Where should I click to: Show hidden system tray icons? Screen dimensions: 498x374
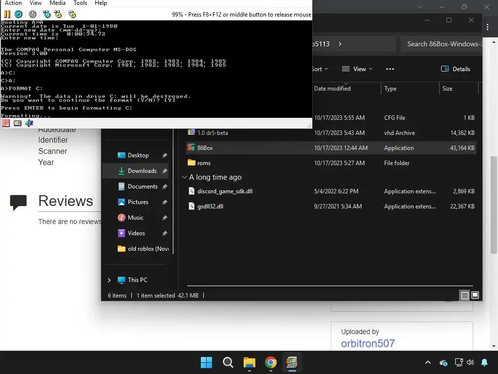coord(428,362)
